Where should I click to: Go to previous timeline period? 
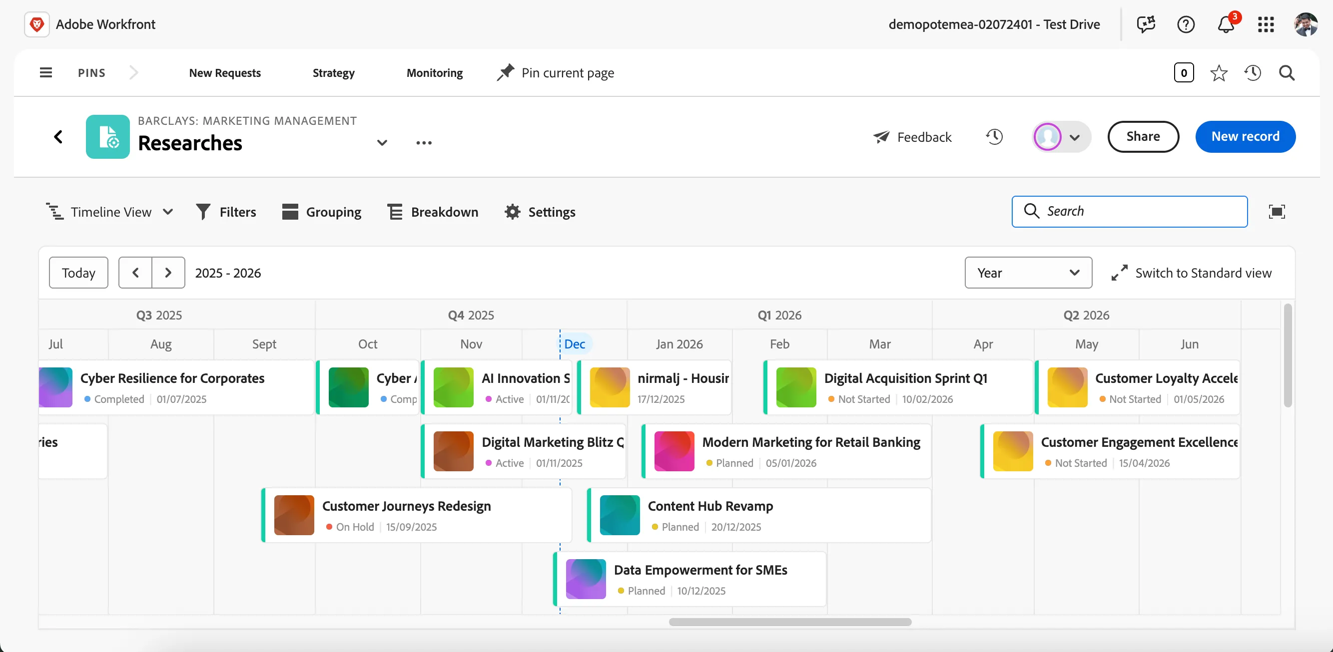135,273
